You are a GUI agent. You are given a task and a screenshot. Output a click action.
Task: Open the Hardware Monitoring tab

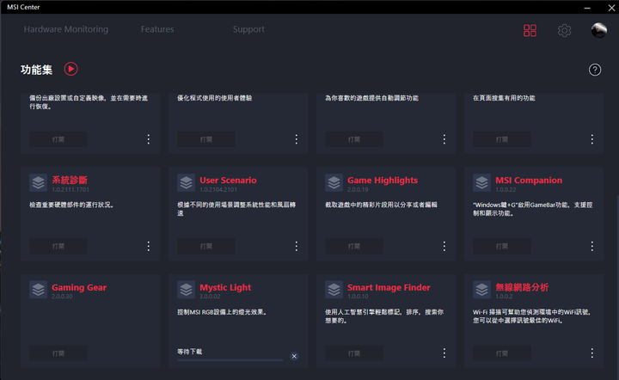pyautogui.click(x=66, y=29)
